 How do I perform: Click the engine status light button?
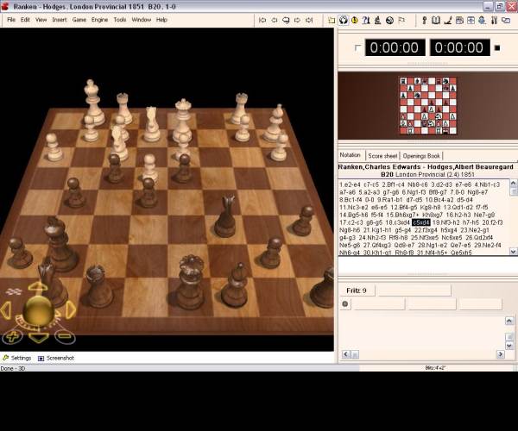344,303
